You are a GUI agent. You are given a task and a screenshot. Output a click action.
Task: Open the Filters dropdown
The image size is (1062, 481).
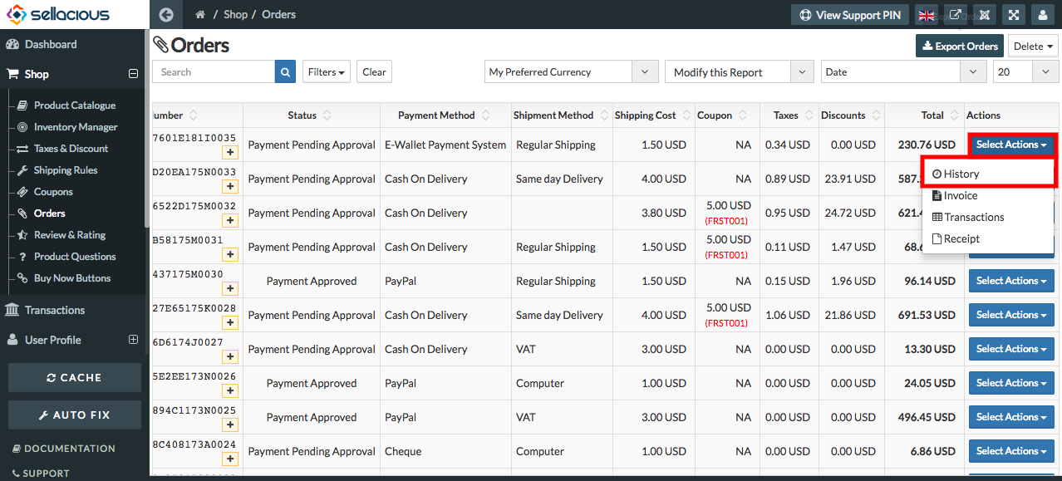pos(326,72)
